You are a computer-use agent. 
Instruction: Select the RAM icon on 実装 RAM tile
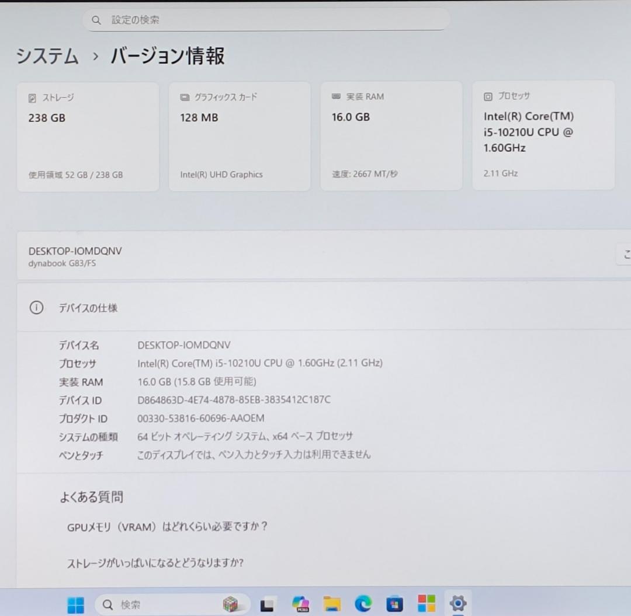point(336,96)
